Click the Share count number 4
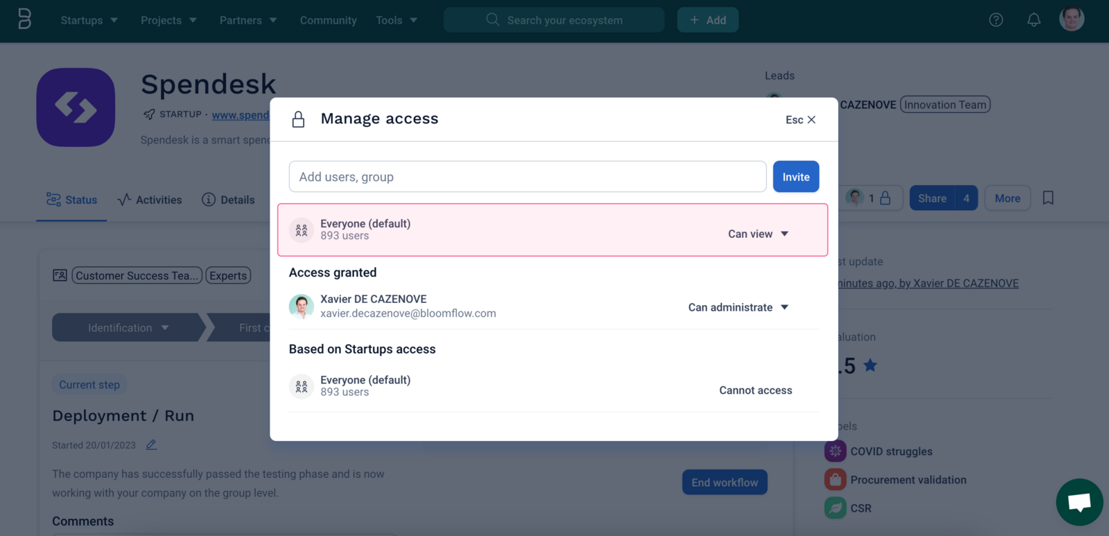This screenshot has width=1109, height=536. click(x=966, y=198)
